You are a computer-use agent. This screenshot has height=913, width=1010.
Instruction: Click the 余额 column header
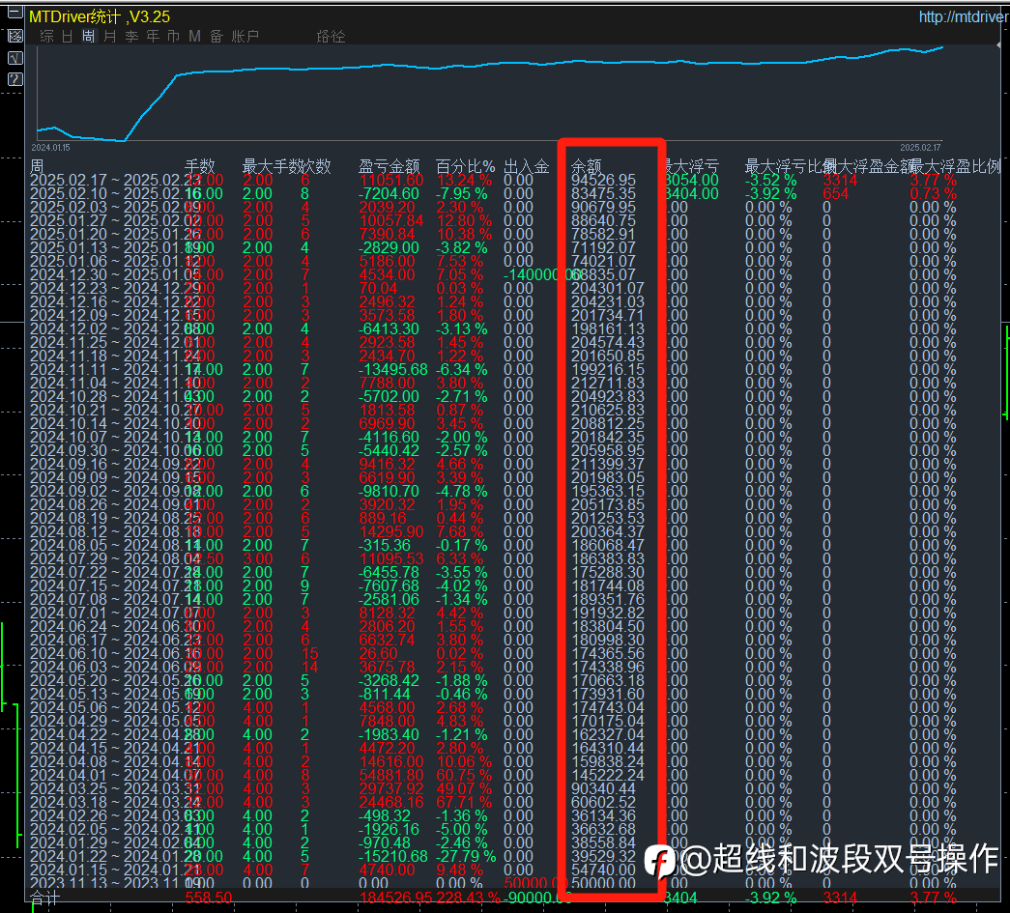(x=586, y=167)
